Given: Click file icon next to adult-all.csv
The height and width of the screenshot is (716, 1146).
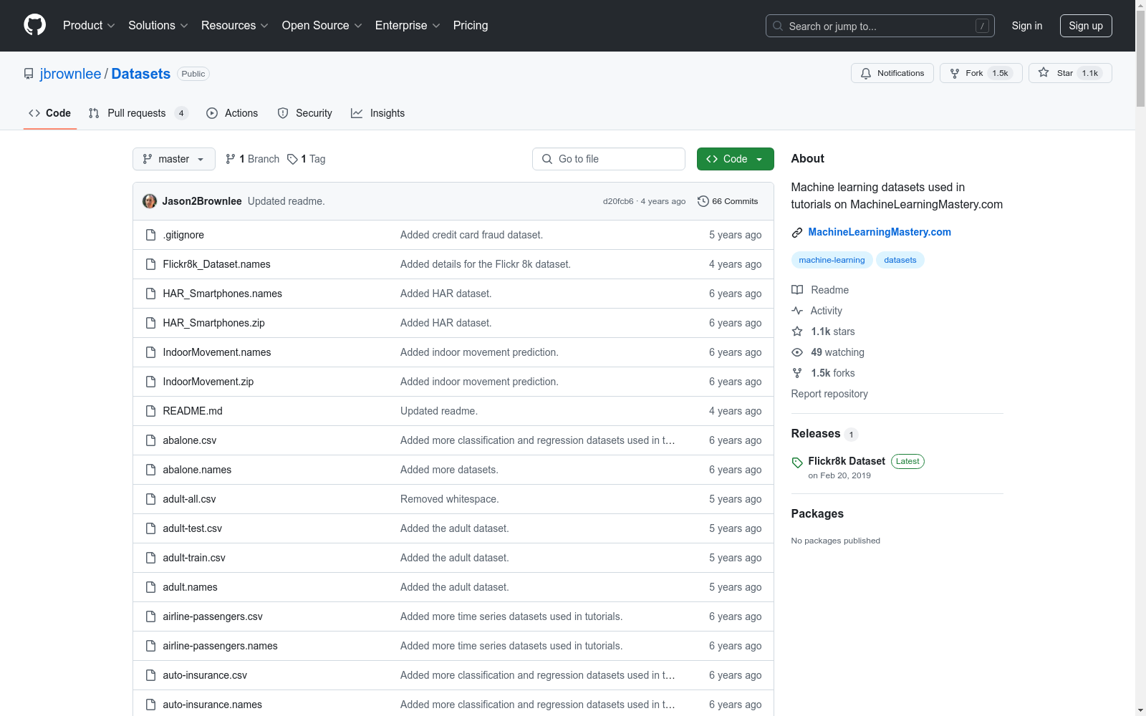Looking at the screenshot, I should pyautogui.click(x=150, y=499).
